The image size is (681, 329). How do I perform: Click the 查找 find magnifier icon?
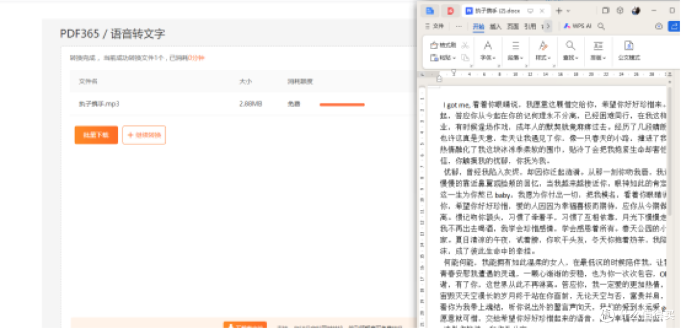pyautogui.click(x=570, y=45)
